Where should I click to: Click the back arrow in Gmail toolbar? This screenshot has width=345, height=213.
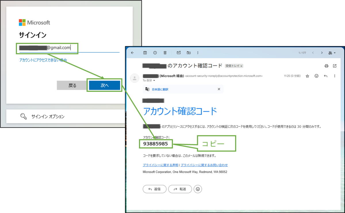click(x=132, y=53)
